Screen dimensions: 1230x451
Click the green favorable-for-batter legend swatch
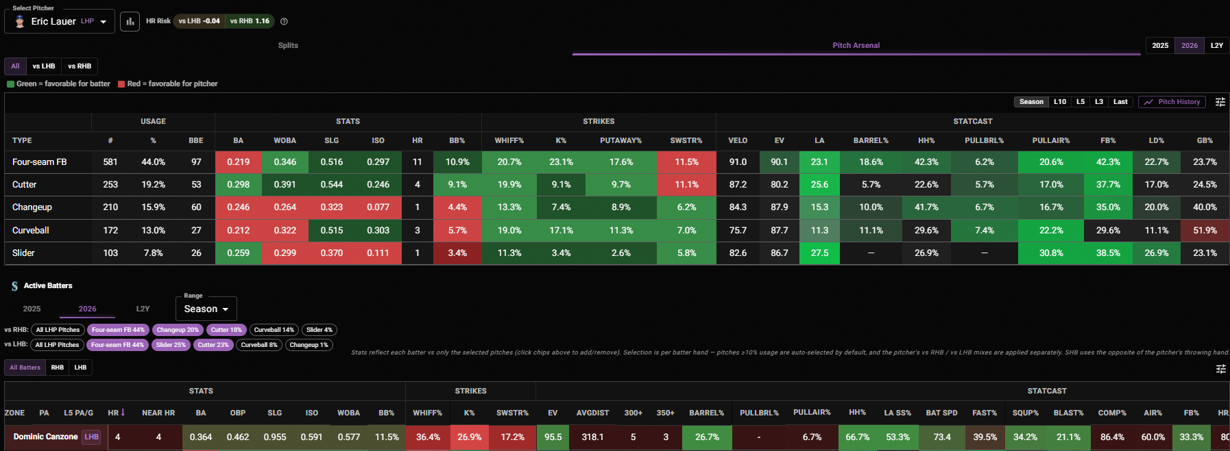click(10, 84)
